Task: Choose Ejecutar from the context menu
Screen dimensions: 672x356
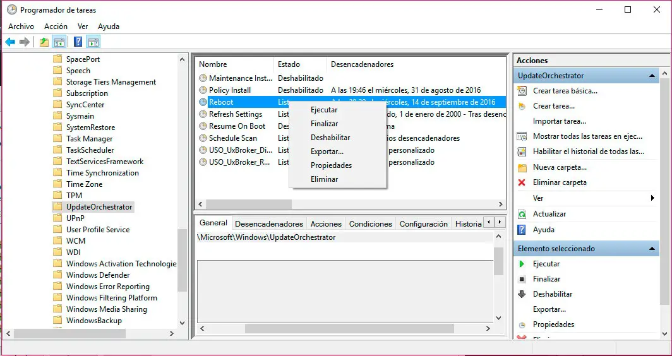Action: 338,110
